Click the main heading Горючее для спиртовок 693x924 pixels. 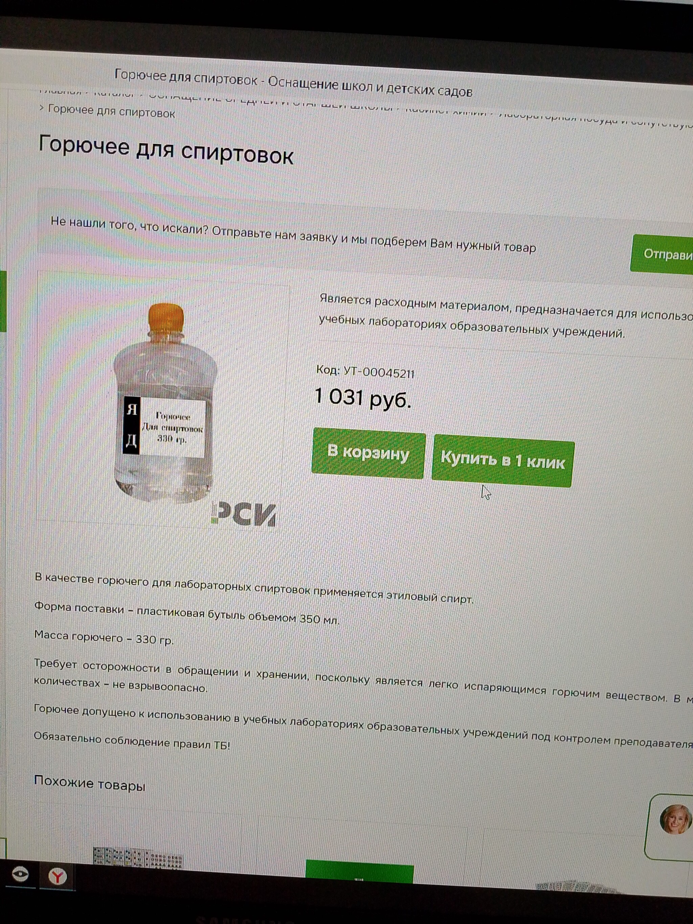point(166,150)
